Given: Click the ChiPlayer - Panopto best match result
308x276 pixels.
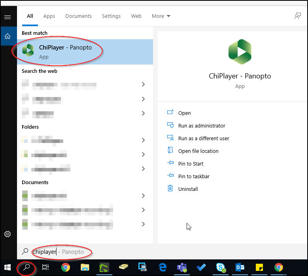Looking at the screenshot, I should [85, 52].
